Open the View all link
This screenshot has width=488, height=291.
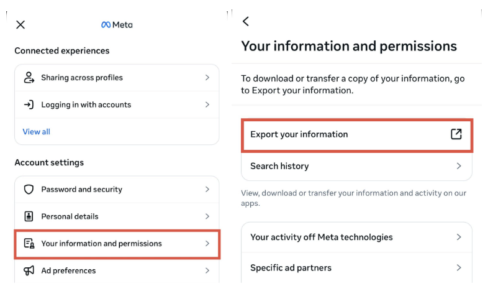pos(36,132)
